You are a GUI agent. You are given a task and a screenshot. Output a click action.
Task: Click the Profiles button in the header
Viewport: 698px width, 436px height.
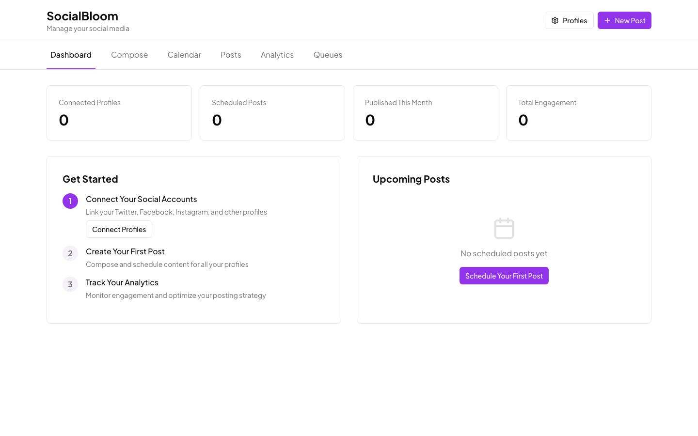569,20
